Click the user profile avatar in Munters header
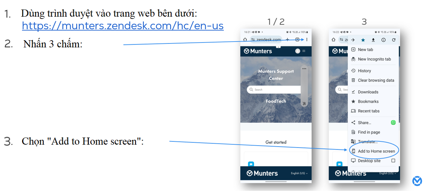Screen dimensions: 424x194 (297, 51)
